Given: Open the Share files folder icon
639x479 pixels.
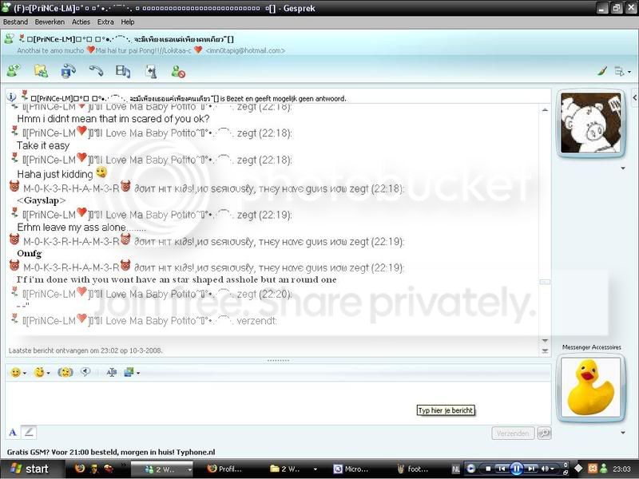Looking at the screenshot, I should (42, 71).
